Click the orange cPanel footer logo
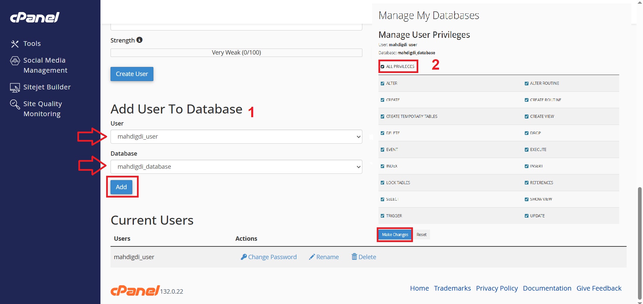The height and width of the screenshot is (304, 643). point(135,291)
